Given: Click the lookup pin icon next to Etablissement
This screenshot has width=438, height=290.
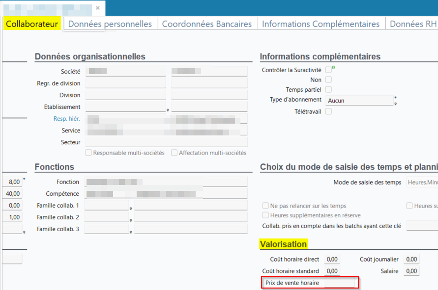Looking at the screenshot, I should pyautogui.click(x=168, y=110).
